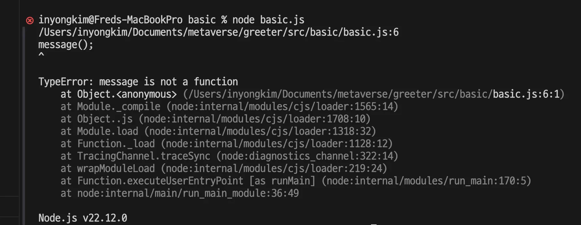Click the TracingChannel.traceSync diagnostics_channel line
This screenshot has height=225, width=581.
click(229, 156)
